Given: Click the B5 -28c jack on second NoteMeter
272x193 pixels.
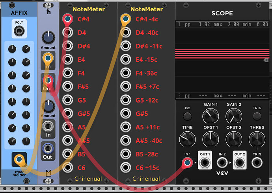Looking at the screenshot, I should click(x=126, y=154).
